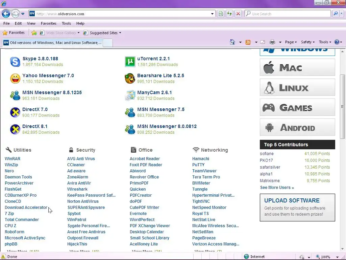The image size is (346, 260).
Task: Open the Wireshark link
Action: (x=77, y=189)
